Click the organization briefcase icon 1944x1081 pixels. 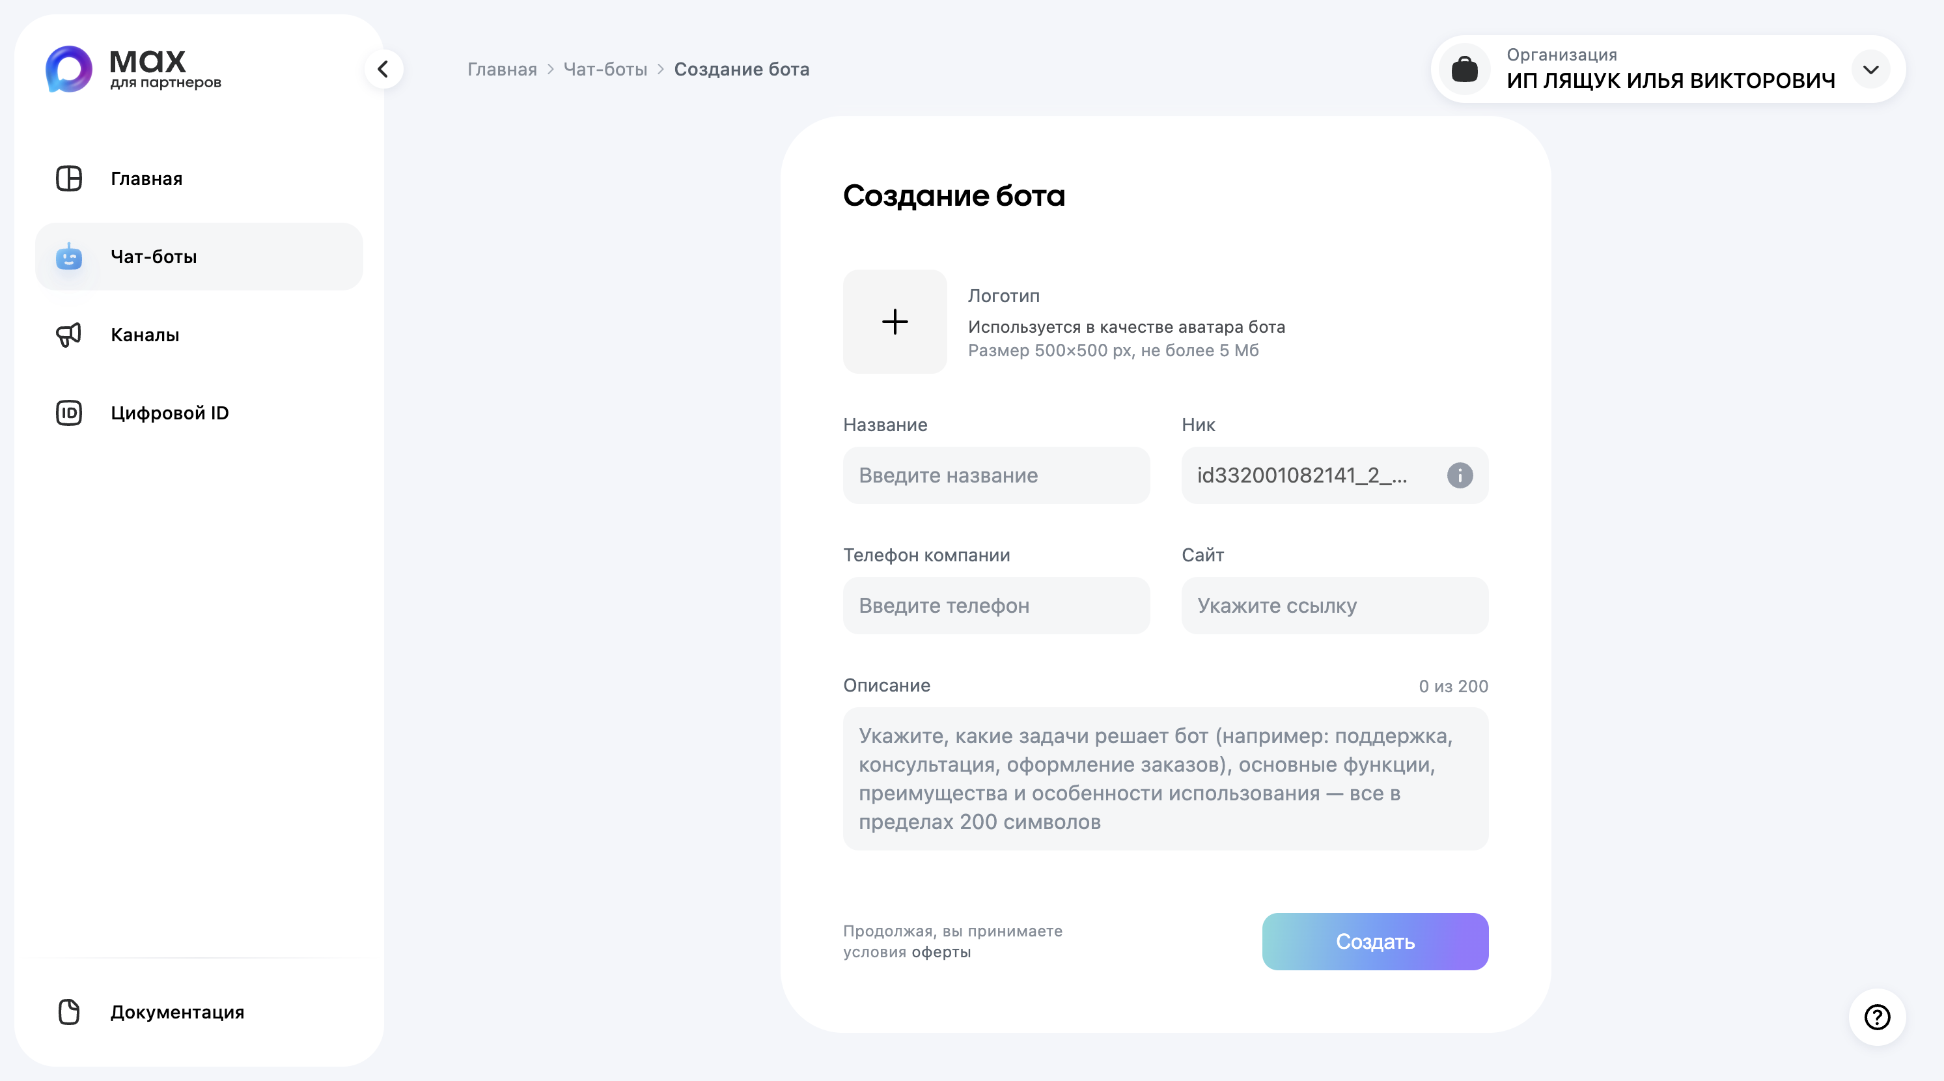coord(1465,70)
